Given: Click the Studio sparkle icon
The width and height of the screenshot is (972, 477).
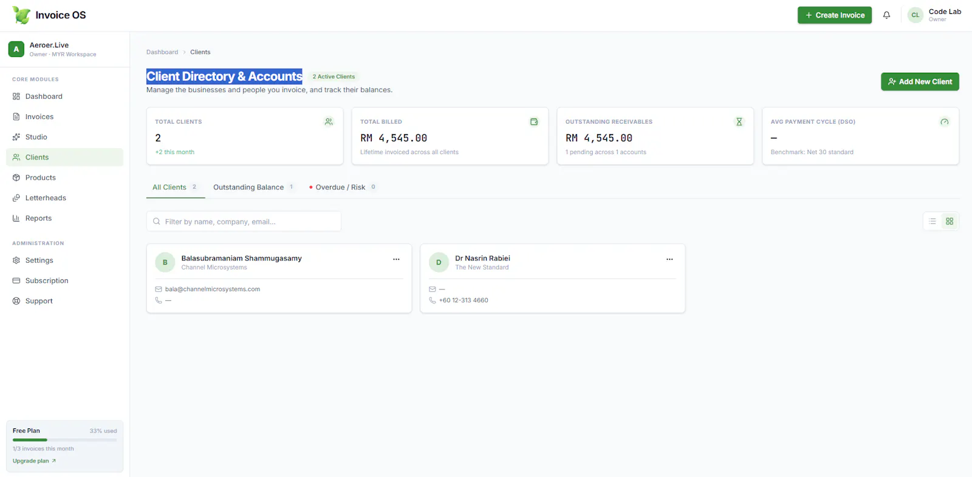Looking at the screenshot, I should point(16,137).
